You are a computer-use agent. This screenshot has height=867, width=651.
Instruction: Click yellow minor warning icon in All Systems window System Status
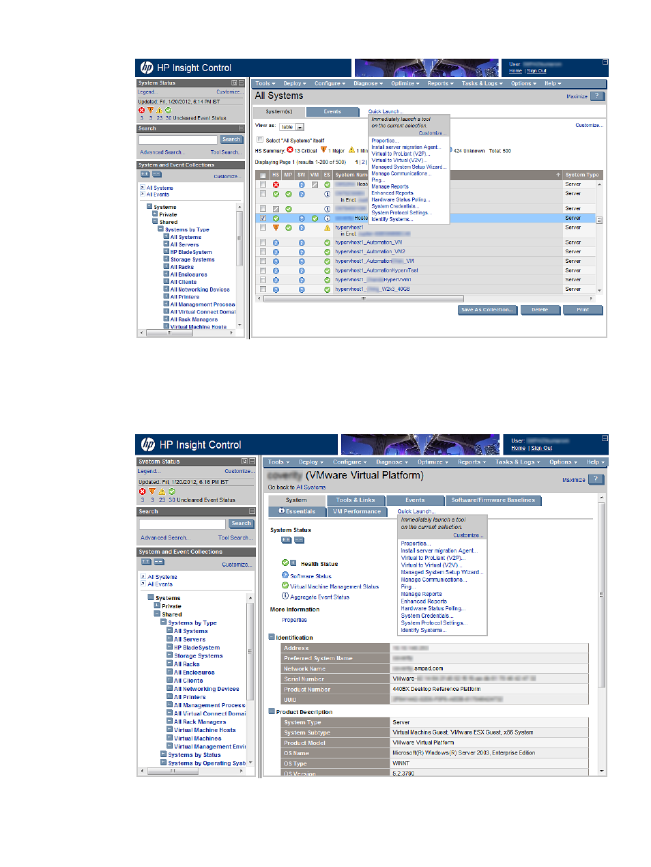coord(160,110)
